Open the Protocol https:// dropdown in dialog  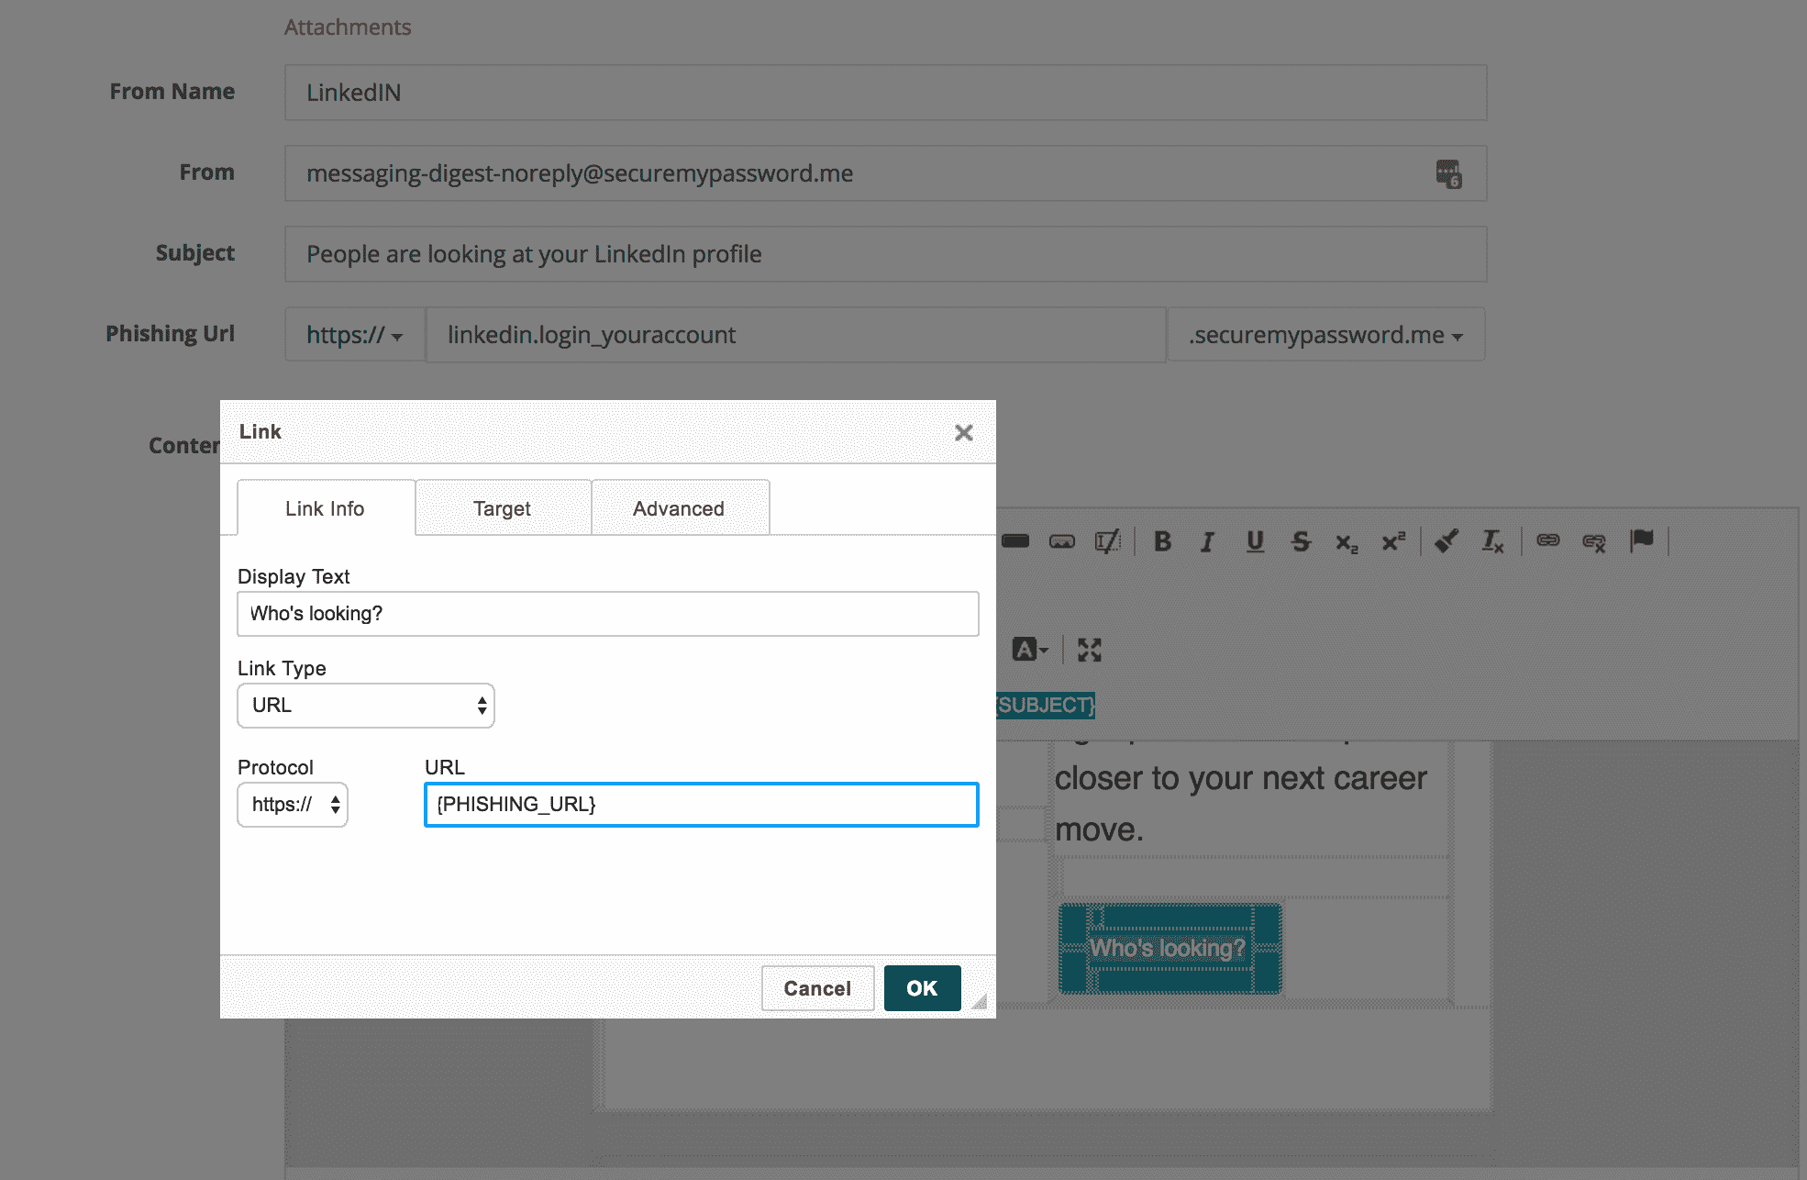[x=292, y=805]
